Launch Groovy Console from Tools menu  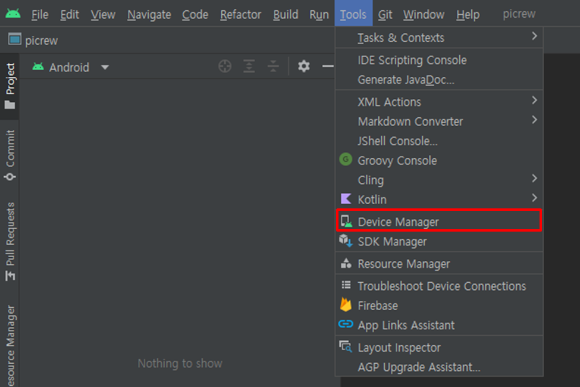click(x=438, y=160)
